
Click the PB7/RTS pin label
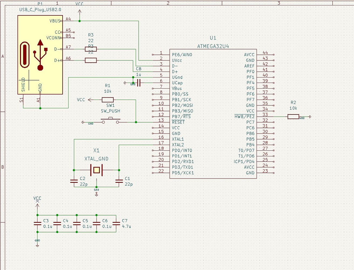[x=181, y=117]
